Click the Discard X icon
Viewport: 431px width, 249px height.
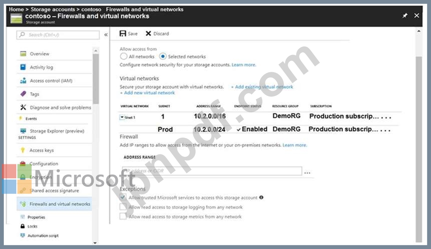tap(148, 33)
